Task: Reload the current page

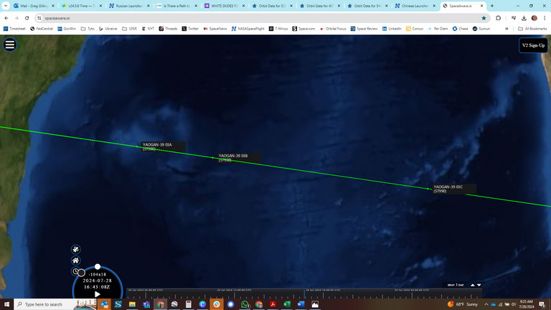Action: coord(27,18)
